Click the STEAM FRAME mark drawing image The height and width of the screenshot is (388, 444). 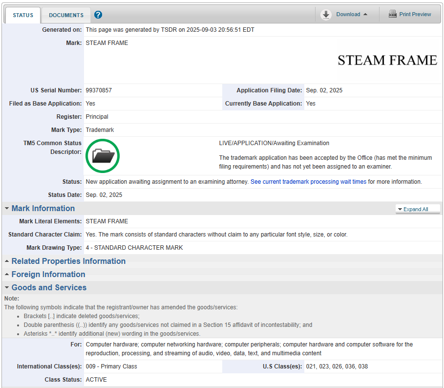(387, 60)
